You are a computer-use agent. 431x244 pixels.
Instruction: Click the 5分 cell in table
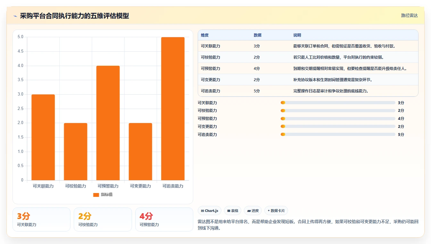pos(257,91)
